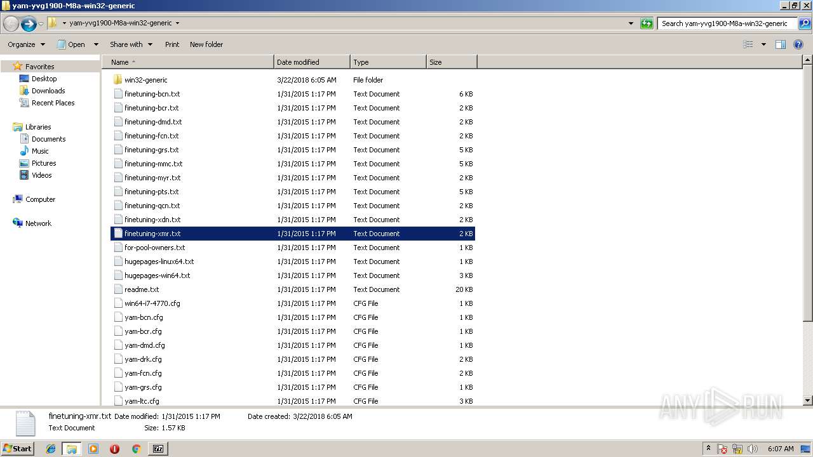This screenshot has width=813, height=457.
Task: Open 7-Zip from the taskbar
Action: (x=158, y=449)
